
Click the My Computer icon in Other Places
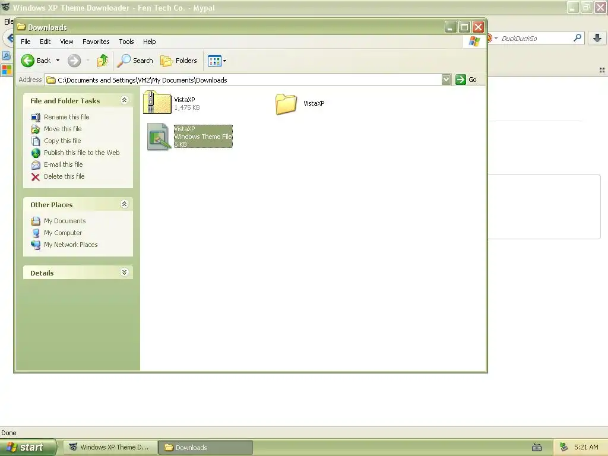click(x=36, y=233)
